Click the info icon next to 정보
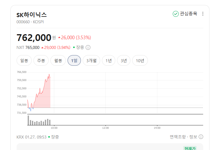 [201, 137]
